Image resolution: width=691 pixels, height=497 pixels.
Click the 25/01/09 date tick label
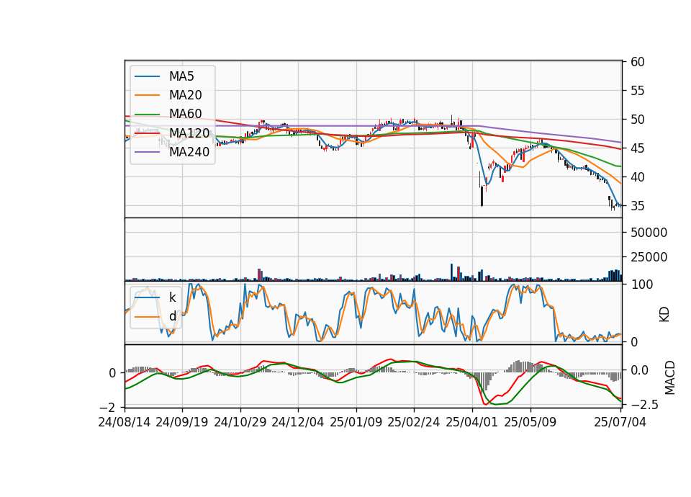pyautogui.click(x=356, y=422)
